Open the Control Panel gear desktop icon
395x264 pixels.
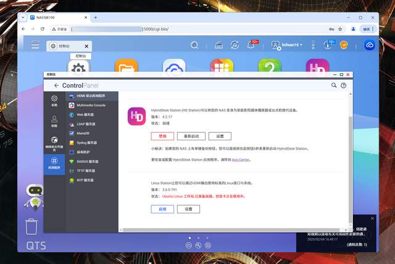tap(78, 67)
